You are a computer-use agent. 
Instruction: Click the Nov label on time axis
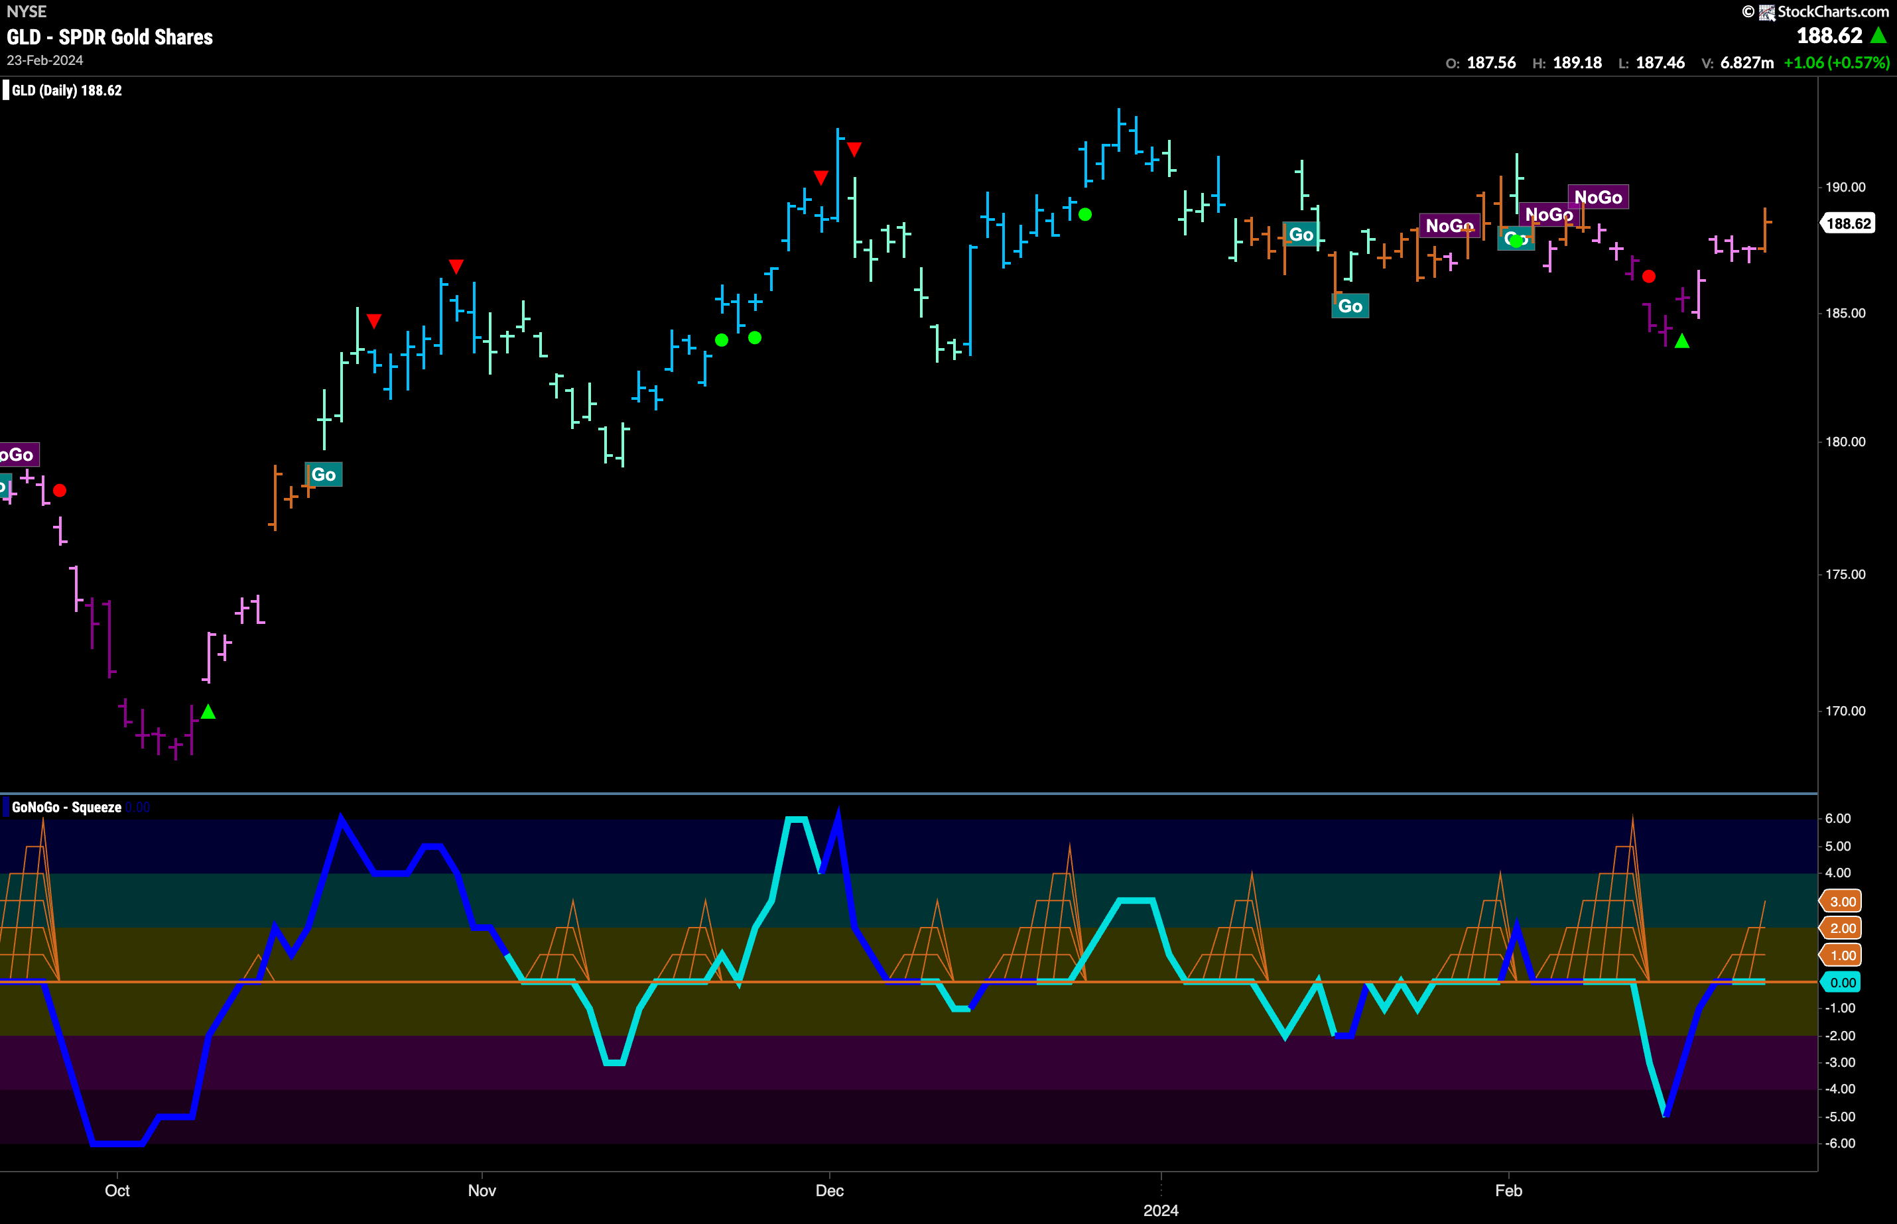click(482, 1191)
